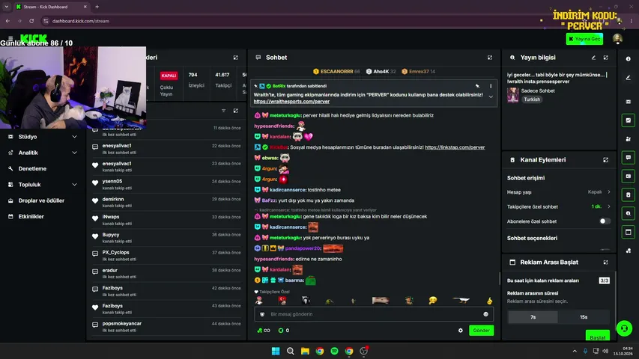Start the ad break with Başlat
639x359 pixels.
[598, 337]
